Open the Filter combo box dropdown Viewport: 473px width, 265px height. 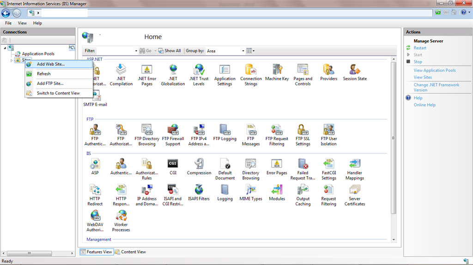(136, 51)
